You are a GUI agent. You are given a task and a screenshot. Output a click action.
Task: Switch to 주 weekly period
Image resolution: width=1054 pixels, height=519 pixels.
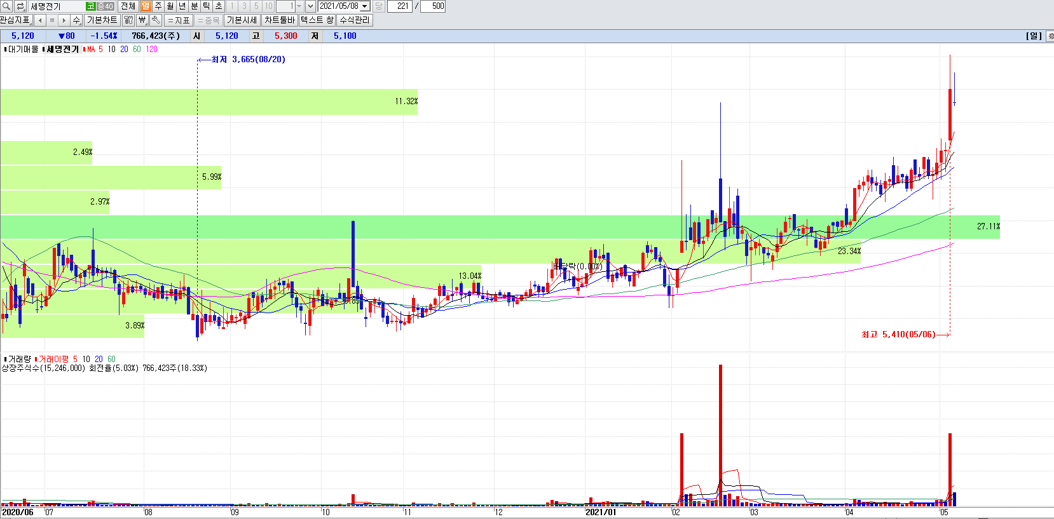pyautogui.click(x=158, y=6)
